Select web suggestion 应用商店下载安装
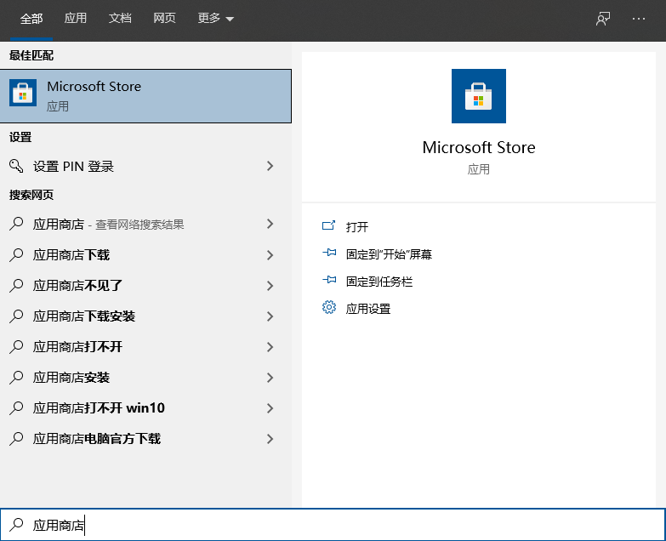 point(145,316)
